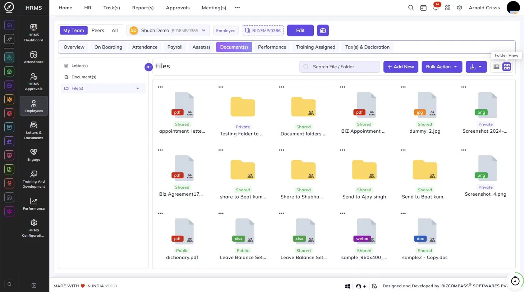Open Arnold Crisss user profile

(484, 8)
